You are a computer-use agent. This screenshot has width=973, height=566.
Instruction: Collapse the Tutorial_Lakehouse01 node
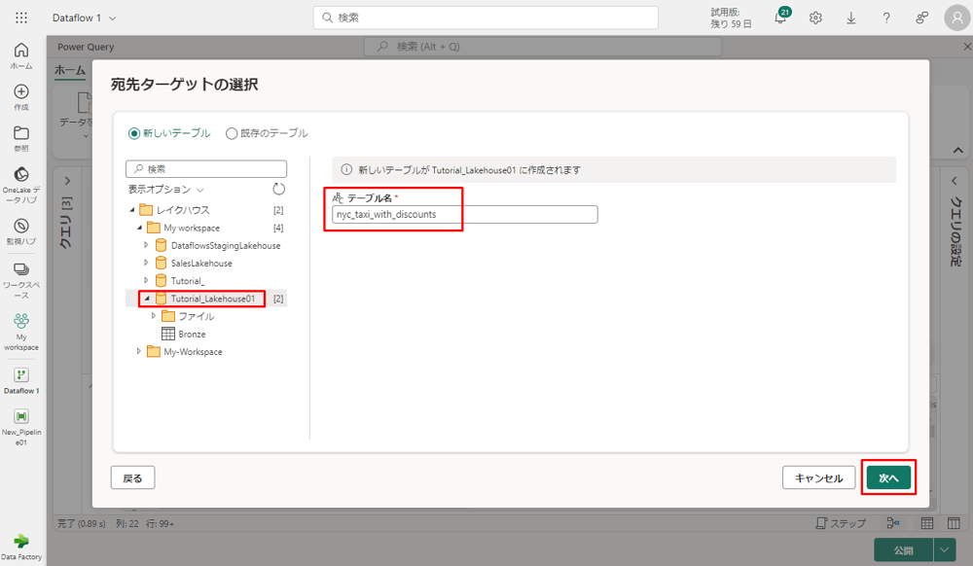point(147,299)
